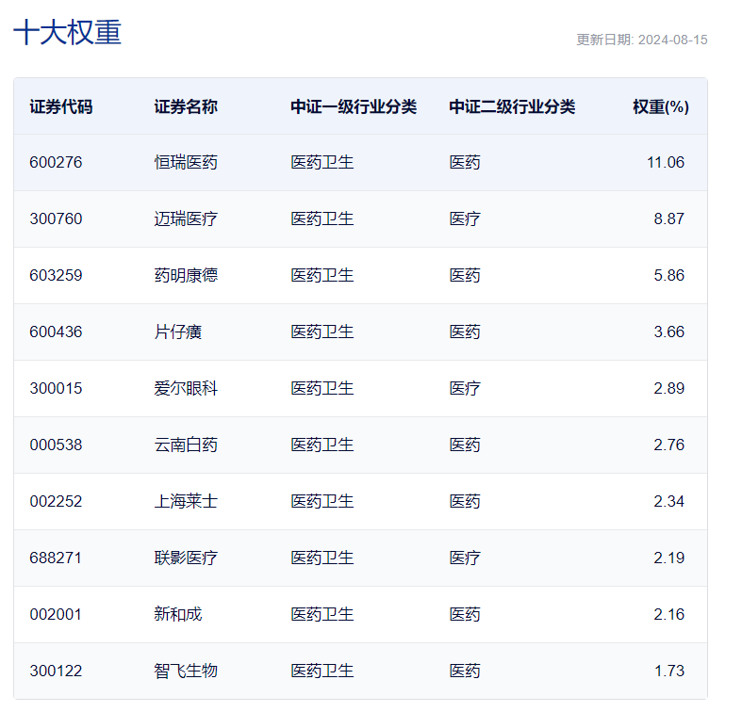Select security name 片仔癀
Image resolution: width=742 pixels, height=712 pixels.
click(x=177, y=332)
